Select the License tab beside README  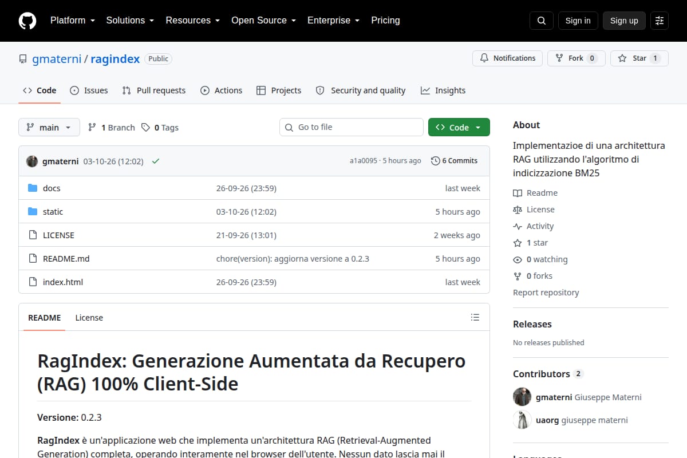[89, 318]
